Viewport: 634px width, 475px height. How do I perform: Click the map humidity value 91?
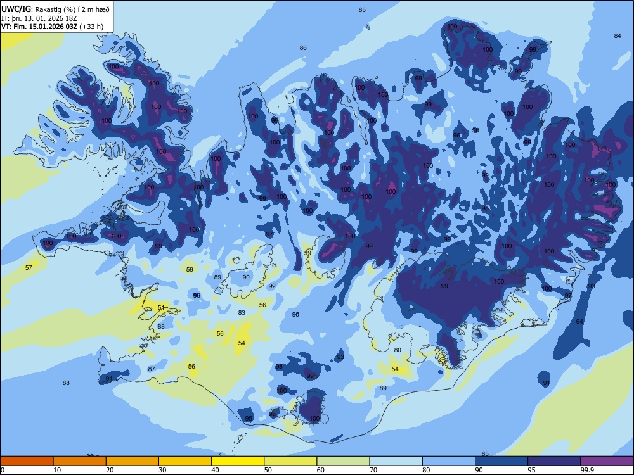click(x=547, y=383)
